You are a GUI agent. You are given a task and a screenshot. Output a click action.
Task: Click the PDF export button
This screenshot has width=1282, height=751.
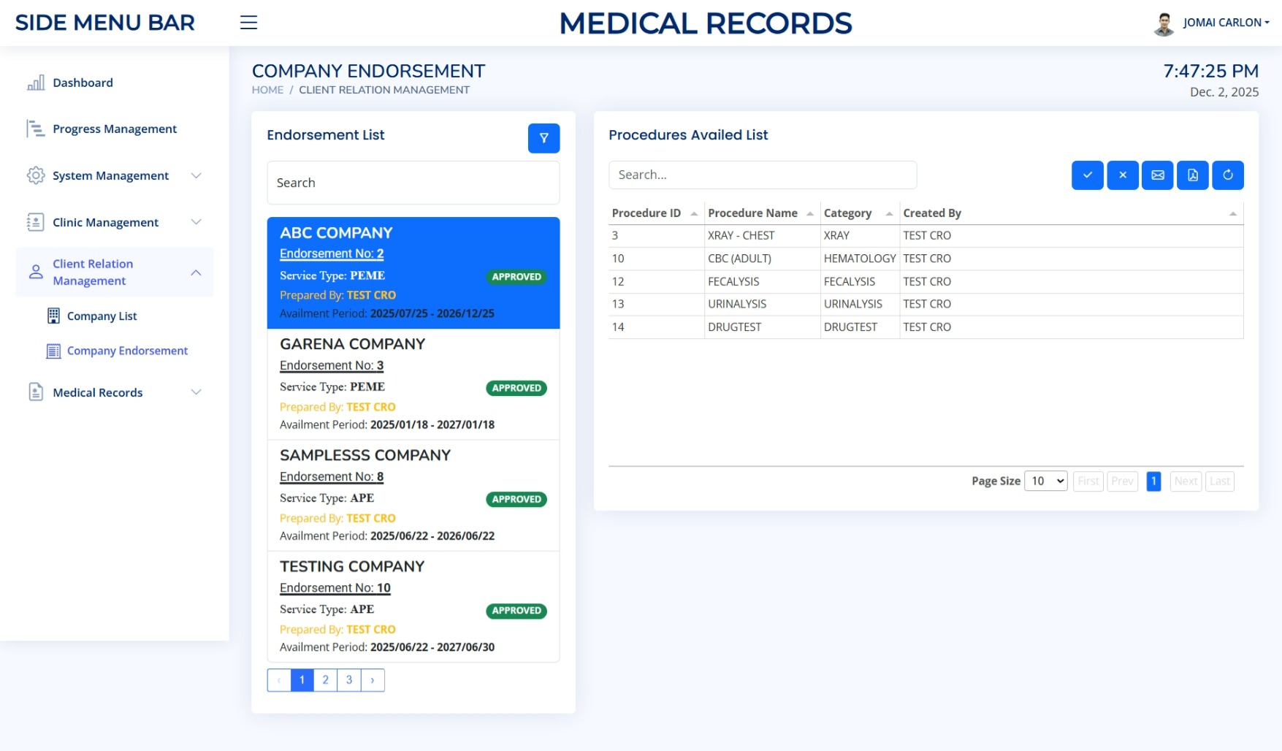point(1192,175)
